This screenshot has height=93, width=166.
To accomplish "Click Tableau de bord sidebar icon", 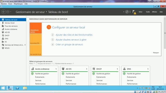I will pos(3,20).
